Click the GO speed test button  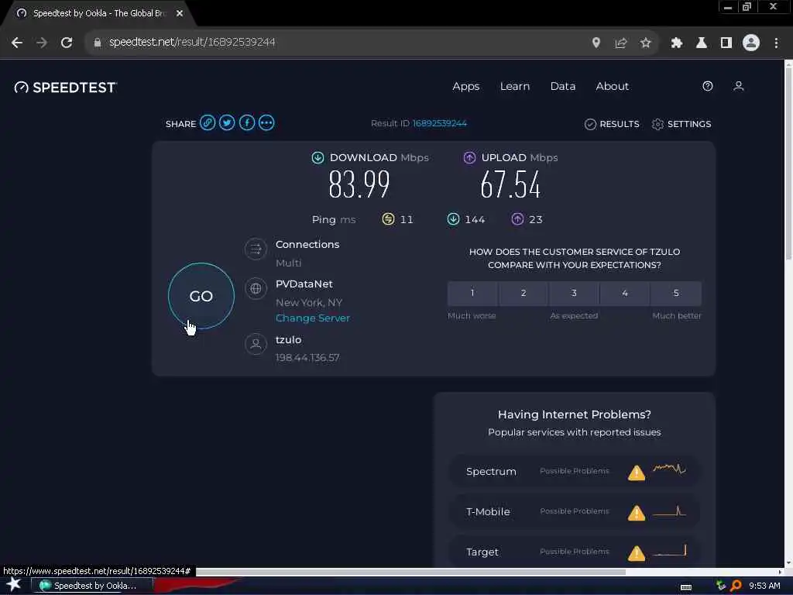pyautogui.click(x=201, y=296)
